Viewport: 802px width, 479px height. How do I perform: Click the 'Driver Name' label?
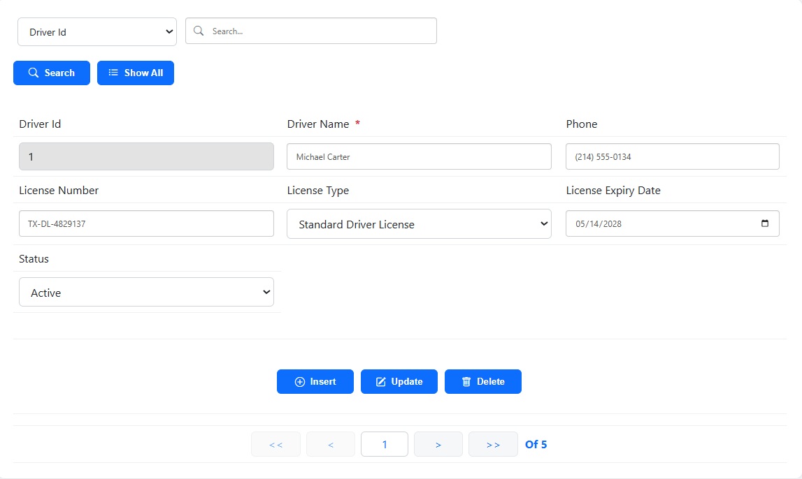click(x=318, y=124)
